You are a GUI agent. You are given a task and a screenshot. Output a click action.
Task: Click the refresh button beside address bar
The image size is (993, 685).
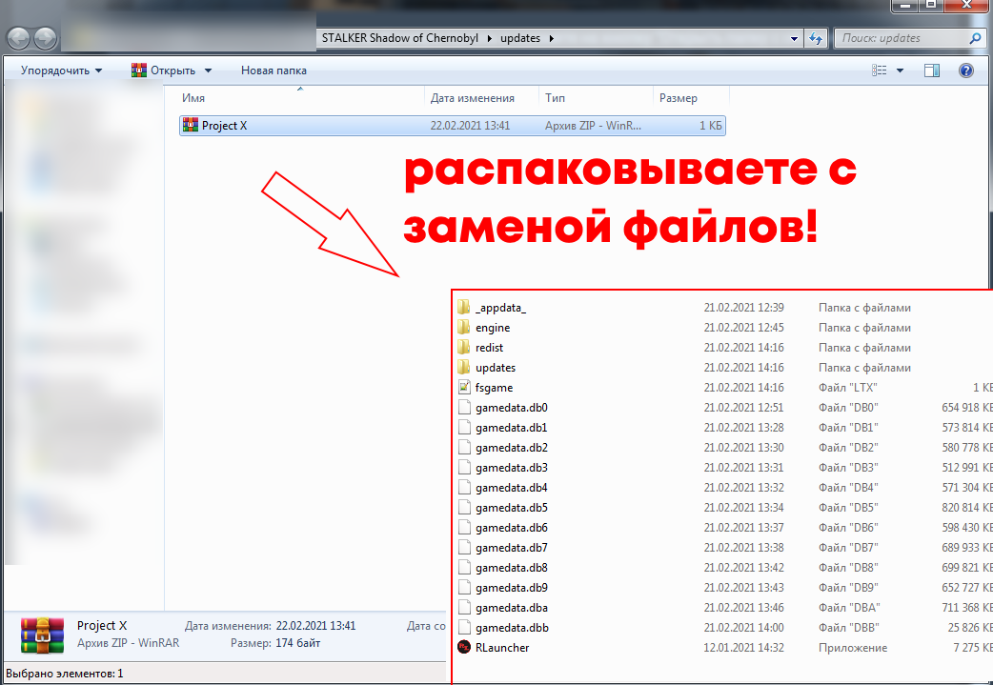816,38
